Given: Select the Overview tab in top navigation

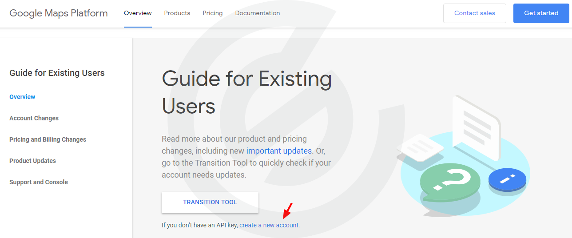Looking at the screenshot, I should click(x=138, y=13).
